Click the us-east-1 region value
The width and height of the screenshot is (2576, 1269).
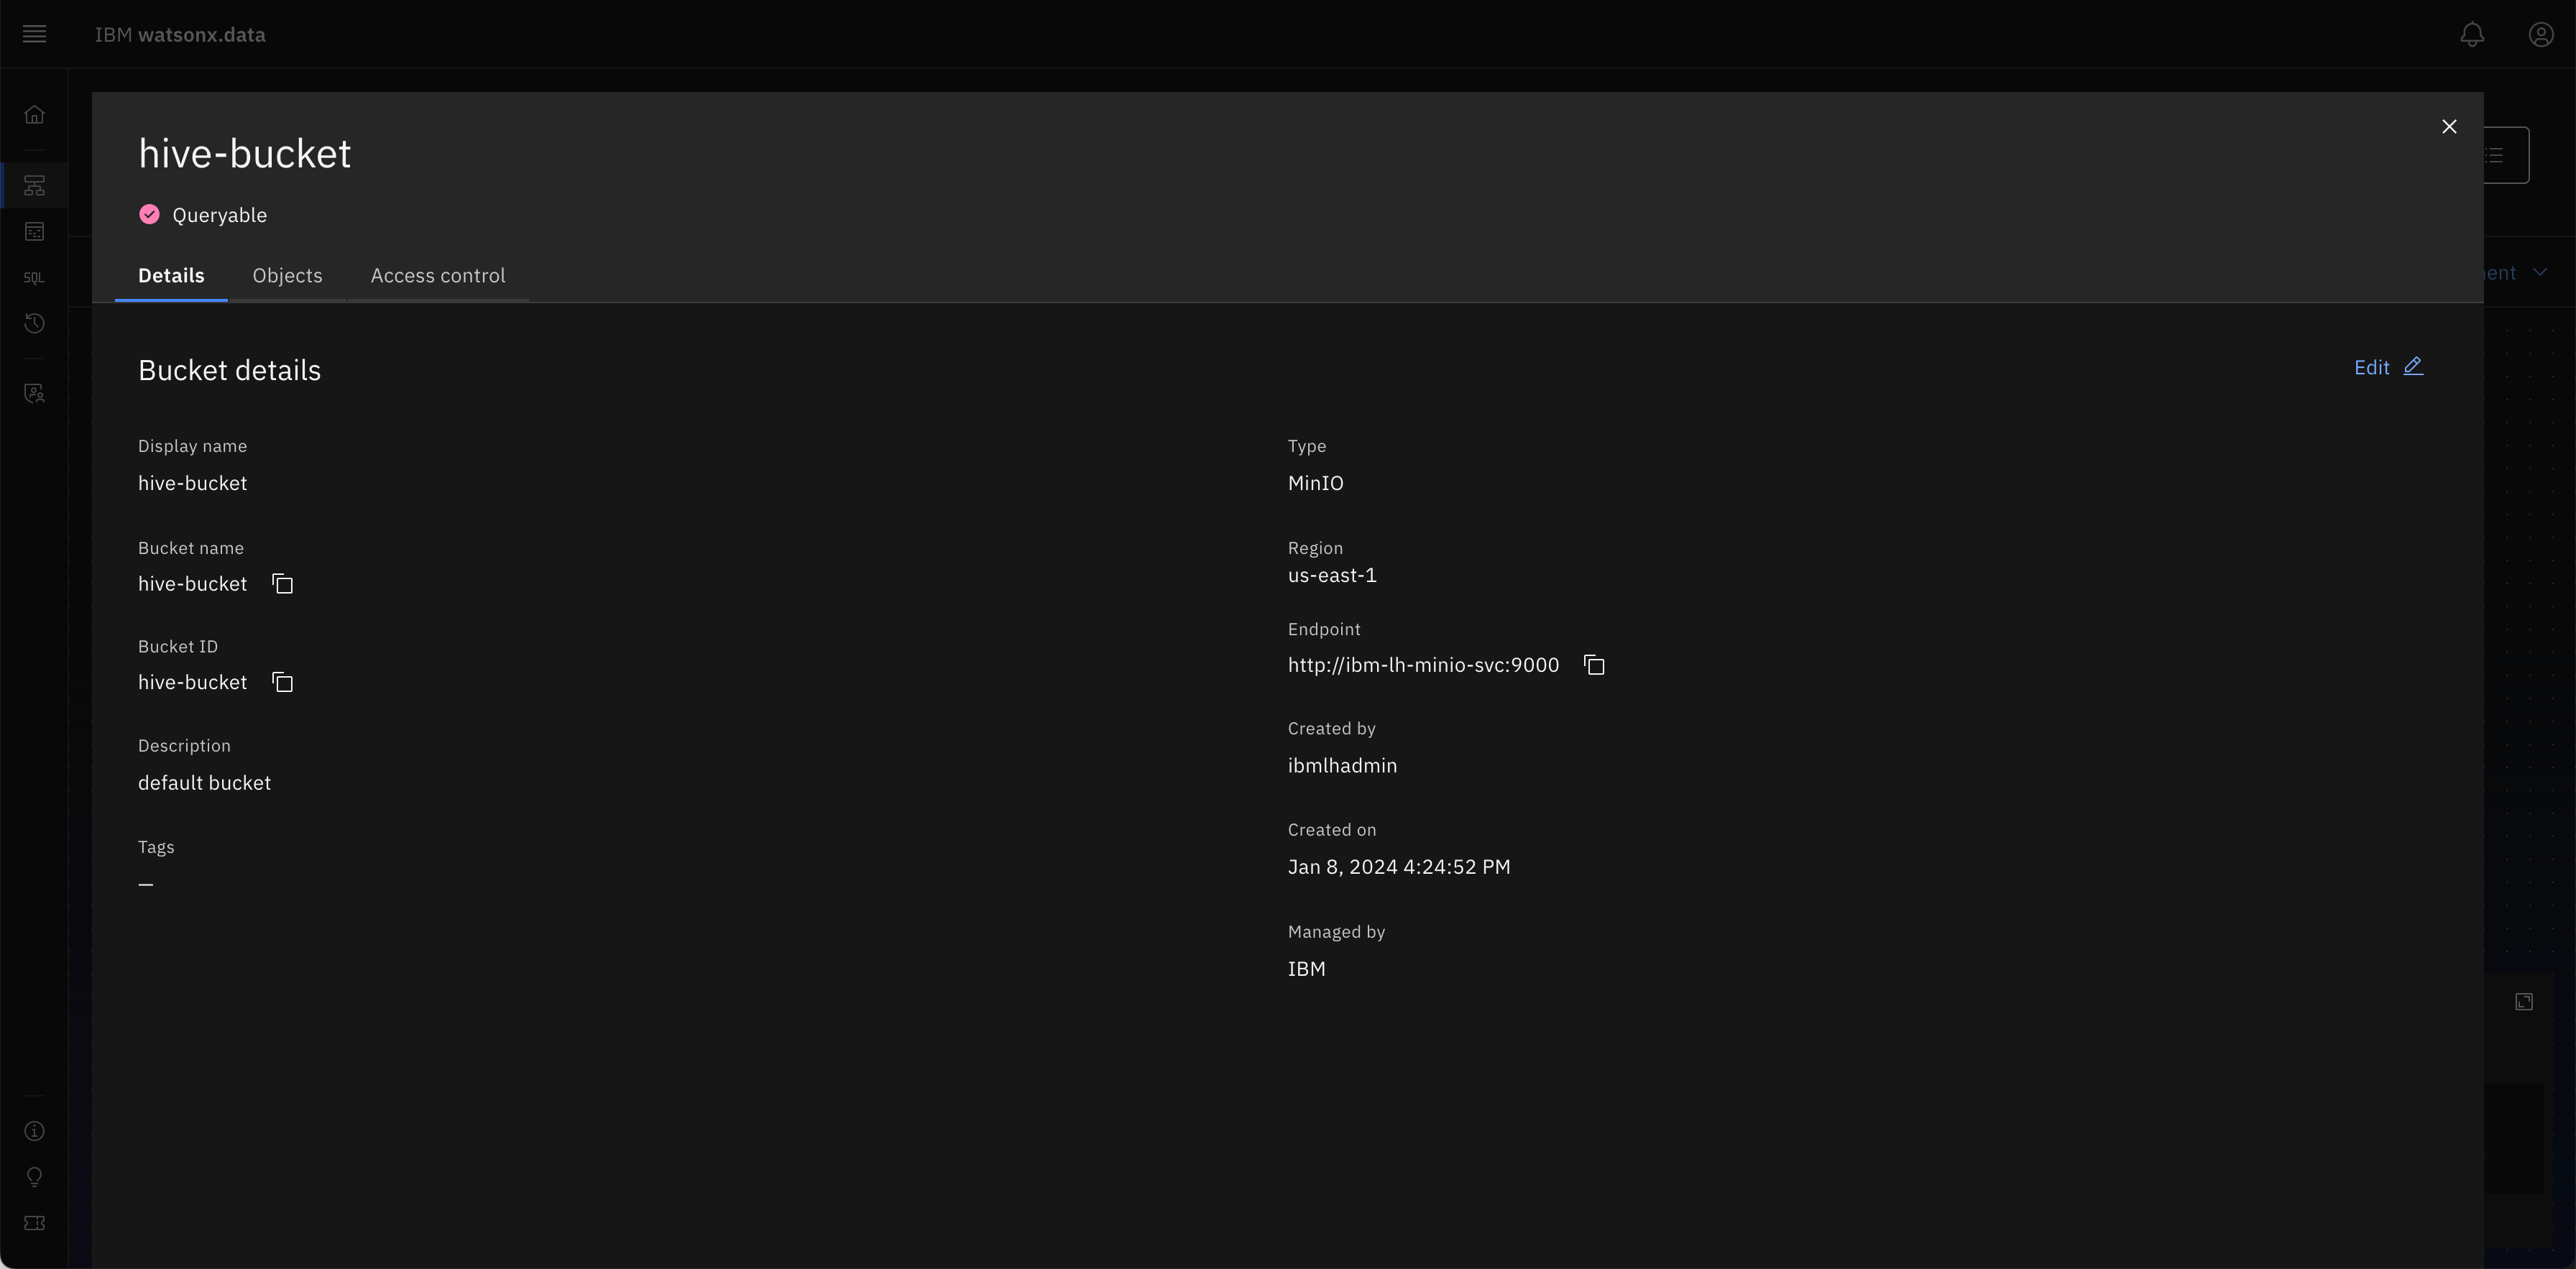click(x=1332, y=575)
